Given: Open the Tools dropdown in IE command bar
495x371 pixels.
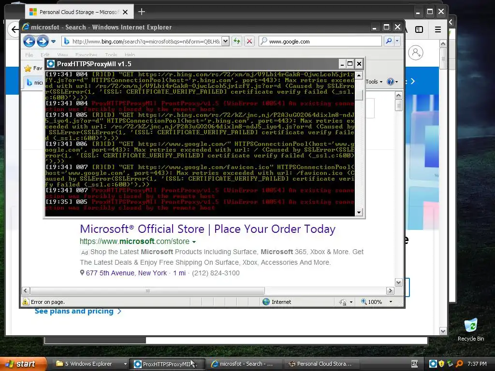Looking at the screenshot, I should coord(374,82).
